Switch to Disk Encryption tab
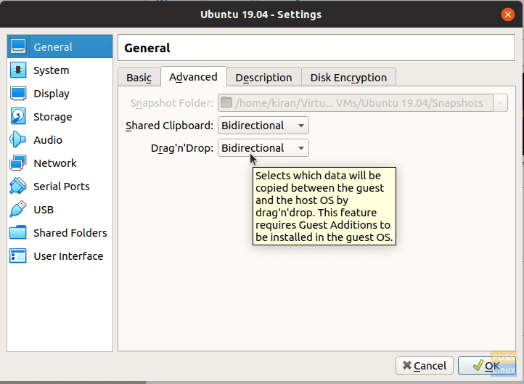The height and width of the screenshot is (384, 524). [348, 77]
